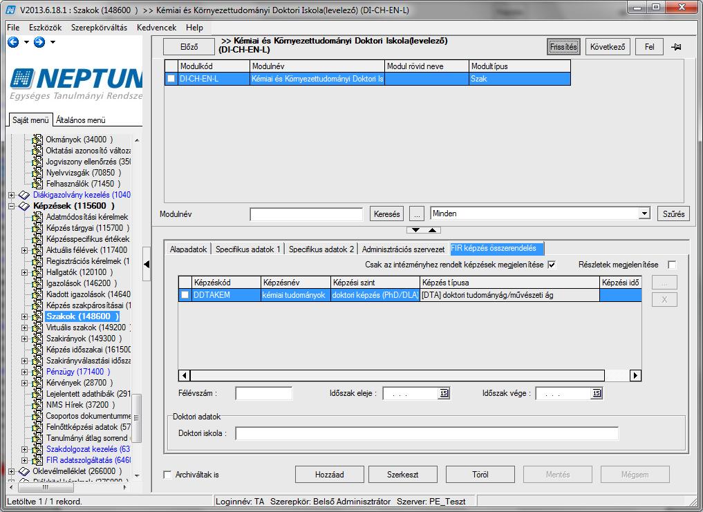The image size is (703, 512).
Task: Click the Felhasználók (71450) menu icon
Action: coord(37,184)
